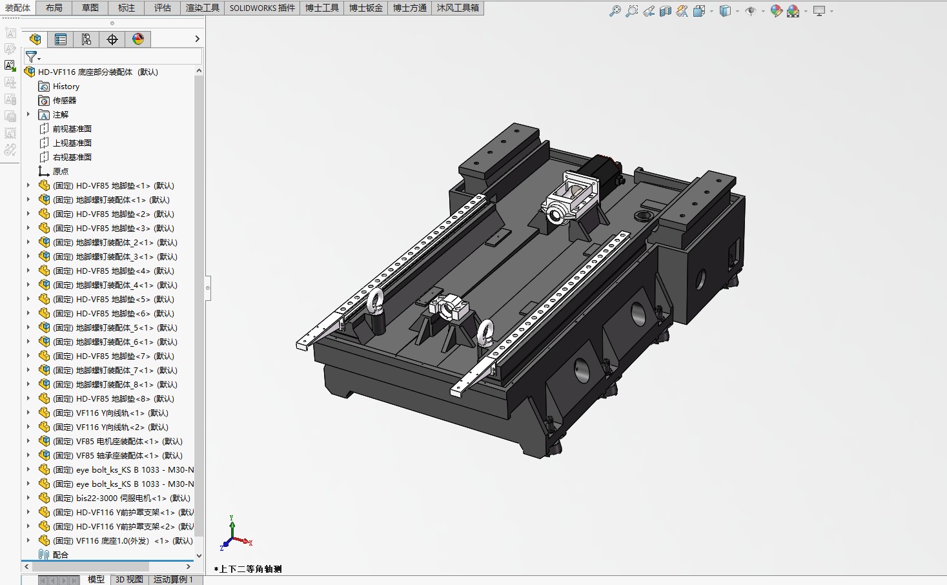Expand HD-VF85 地脚垫<1> component
This screenshot has width=947, height=585.
coord(28,185)
